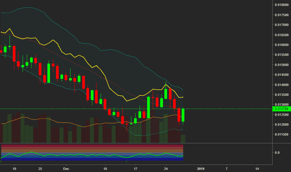Click the 0.0 indicator scale label
Viewport: 291px width, 172px height.
click(x=277, y=153)
